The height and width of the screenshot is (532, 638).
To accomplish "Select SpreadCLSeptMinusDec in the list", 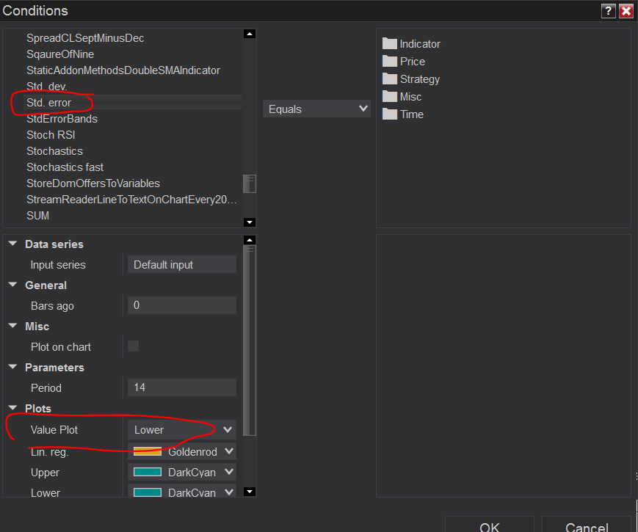I will tap(85, 38).
